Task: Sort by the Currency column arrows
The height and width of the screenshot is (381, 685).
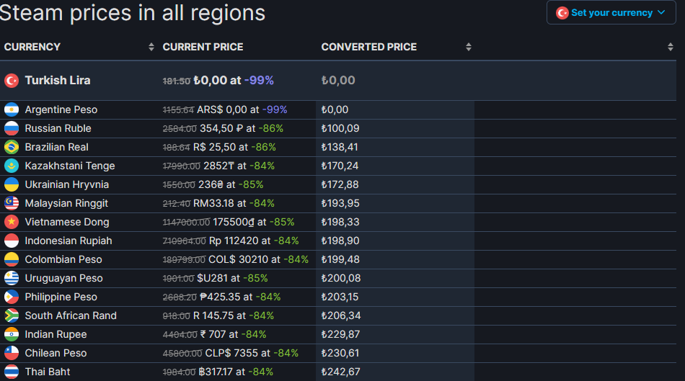Action: click(x=151, y=47)
